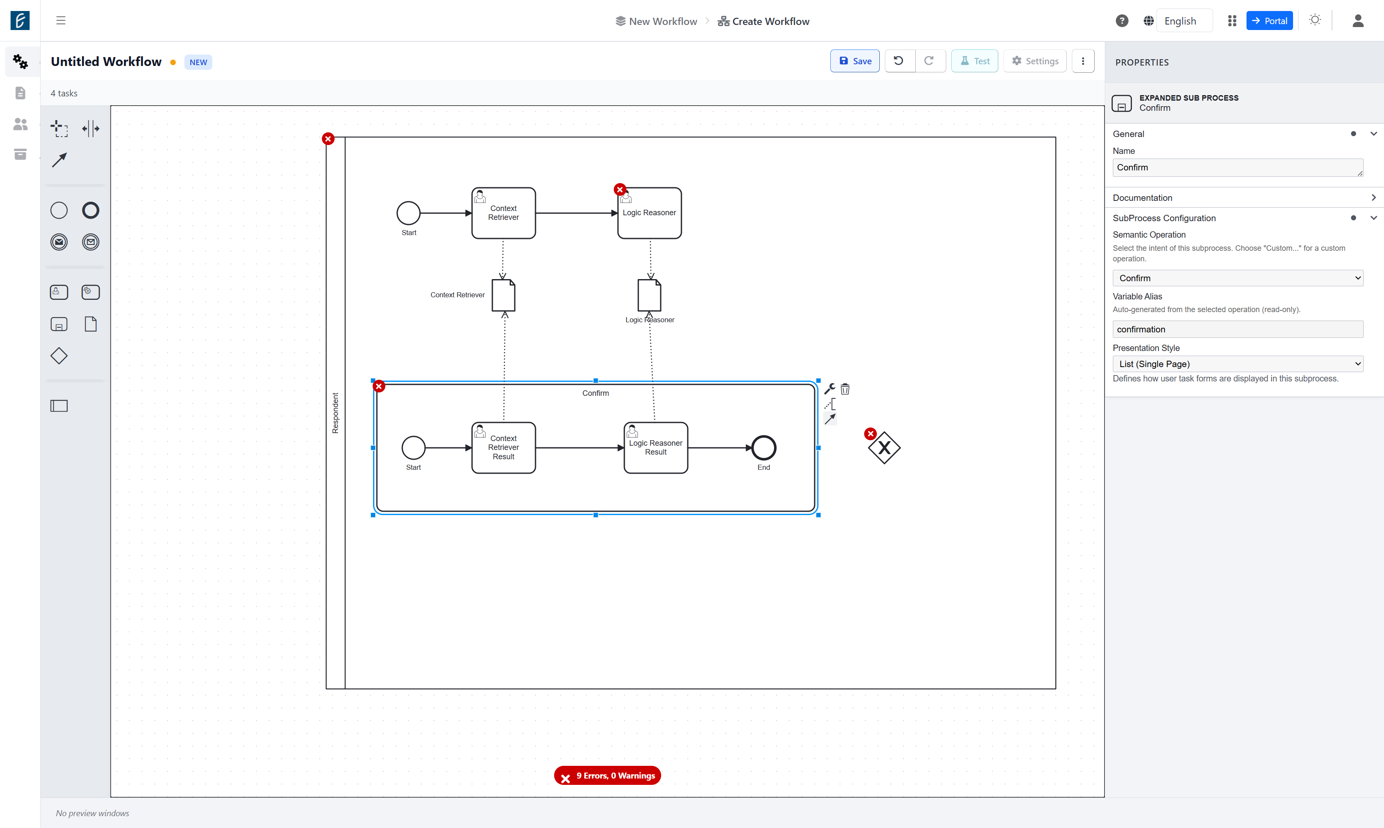1384x828 pixels.
Task: Select the lasso tool in the palette
Action: pos(59,128)
